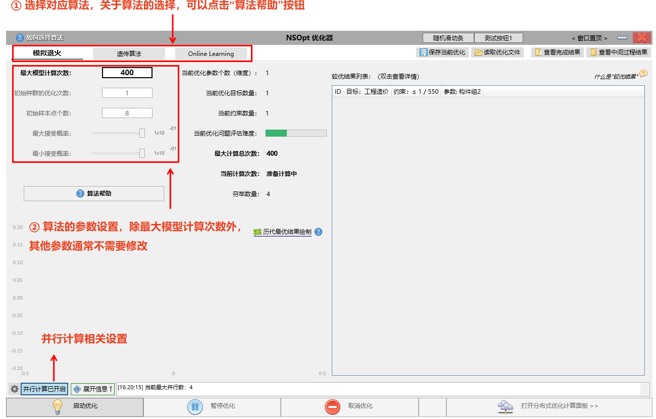Click the cloud network icon for distributed panel
656x419 pixels.
click(505, 406)
